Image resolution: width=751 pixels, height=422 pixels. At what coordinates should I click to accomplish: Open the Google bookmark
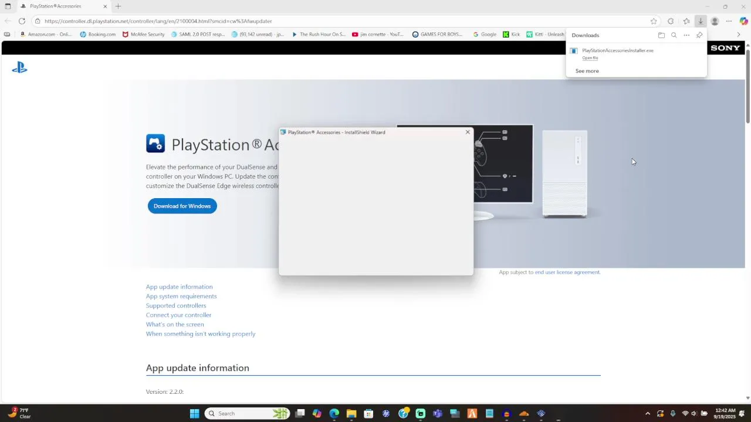click(x=485, y=35)
